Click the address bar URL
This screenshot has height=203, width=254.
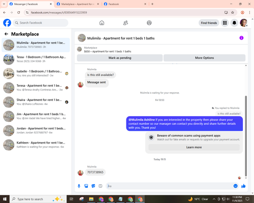pos(59,12)
